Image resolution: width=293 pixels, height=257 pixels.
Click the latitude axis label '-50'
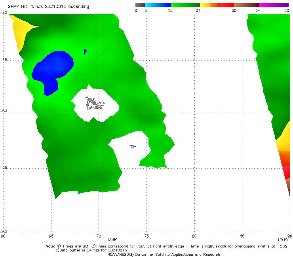4,111
